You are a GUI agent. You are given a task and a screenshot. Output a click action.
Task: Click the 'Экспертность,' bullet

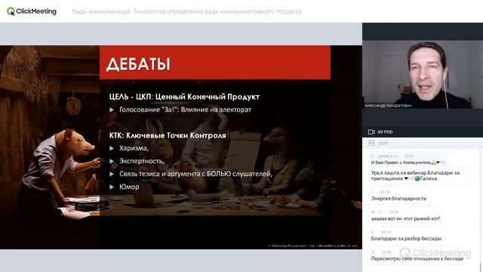coord(142,161)
